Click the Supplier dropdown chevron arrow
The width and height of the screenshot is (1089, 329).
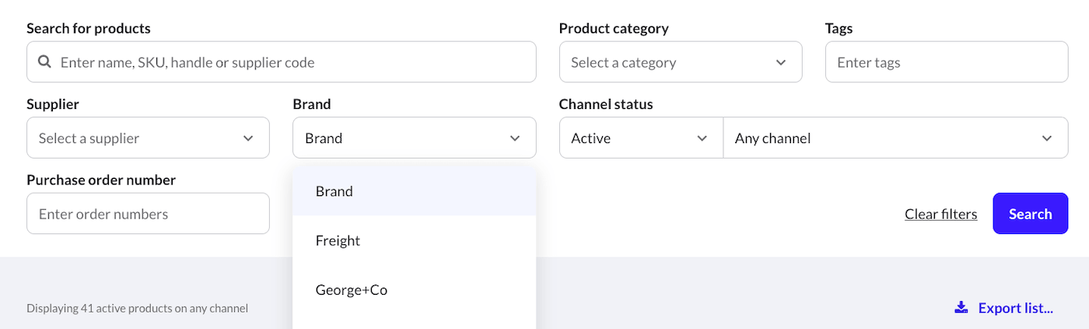[248, 138]
